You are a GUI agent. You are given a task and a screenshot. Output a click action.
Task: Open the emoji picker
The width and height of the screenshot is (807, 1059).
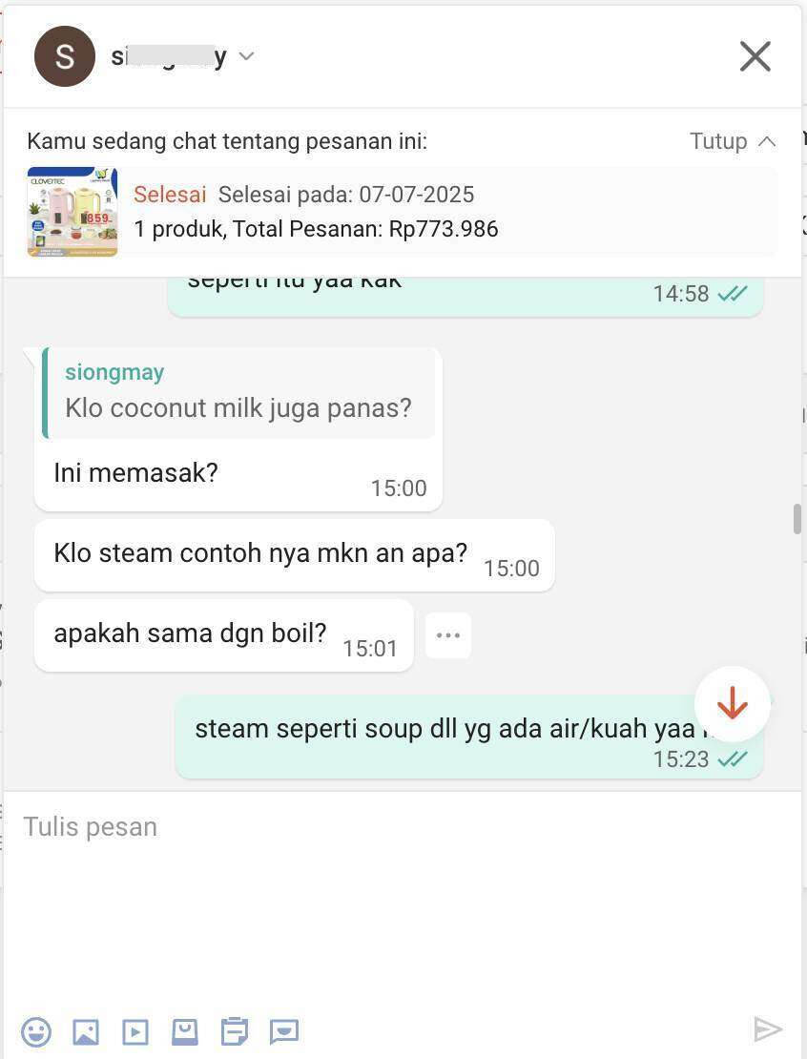click(x=36, y=1031)
